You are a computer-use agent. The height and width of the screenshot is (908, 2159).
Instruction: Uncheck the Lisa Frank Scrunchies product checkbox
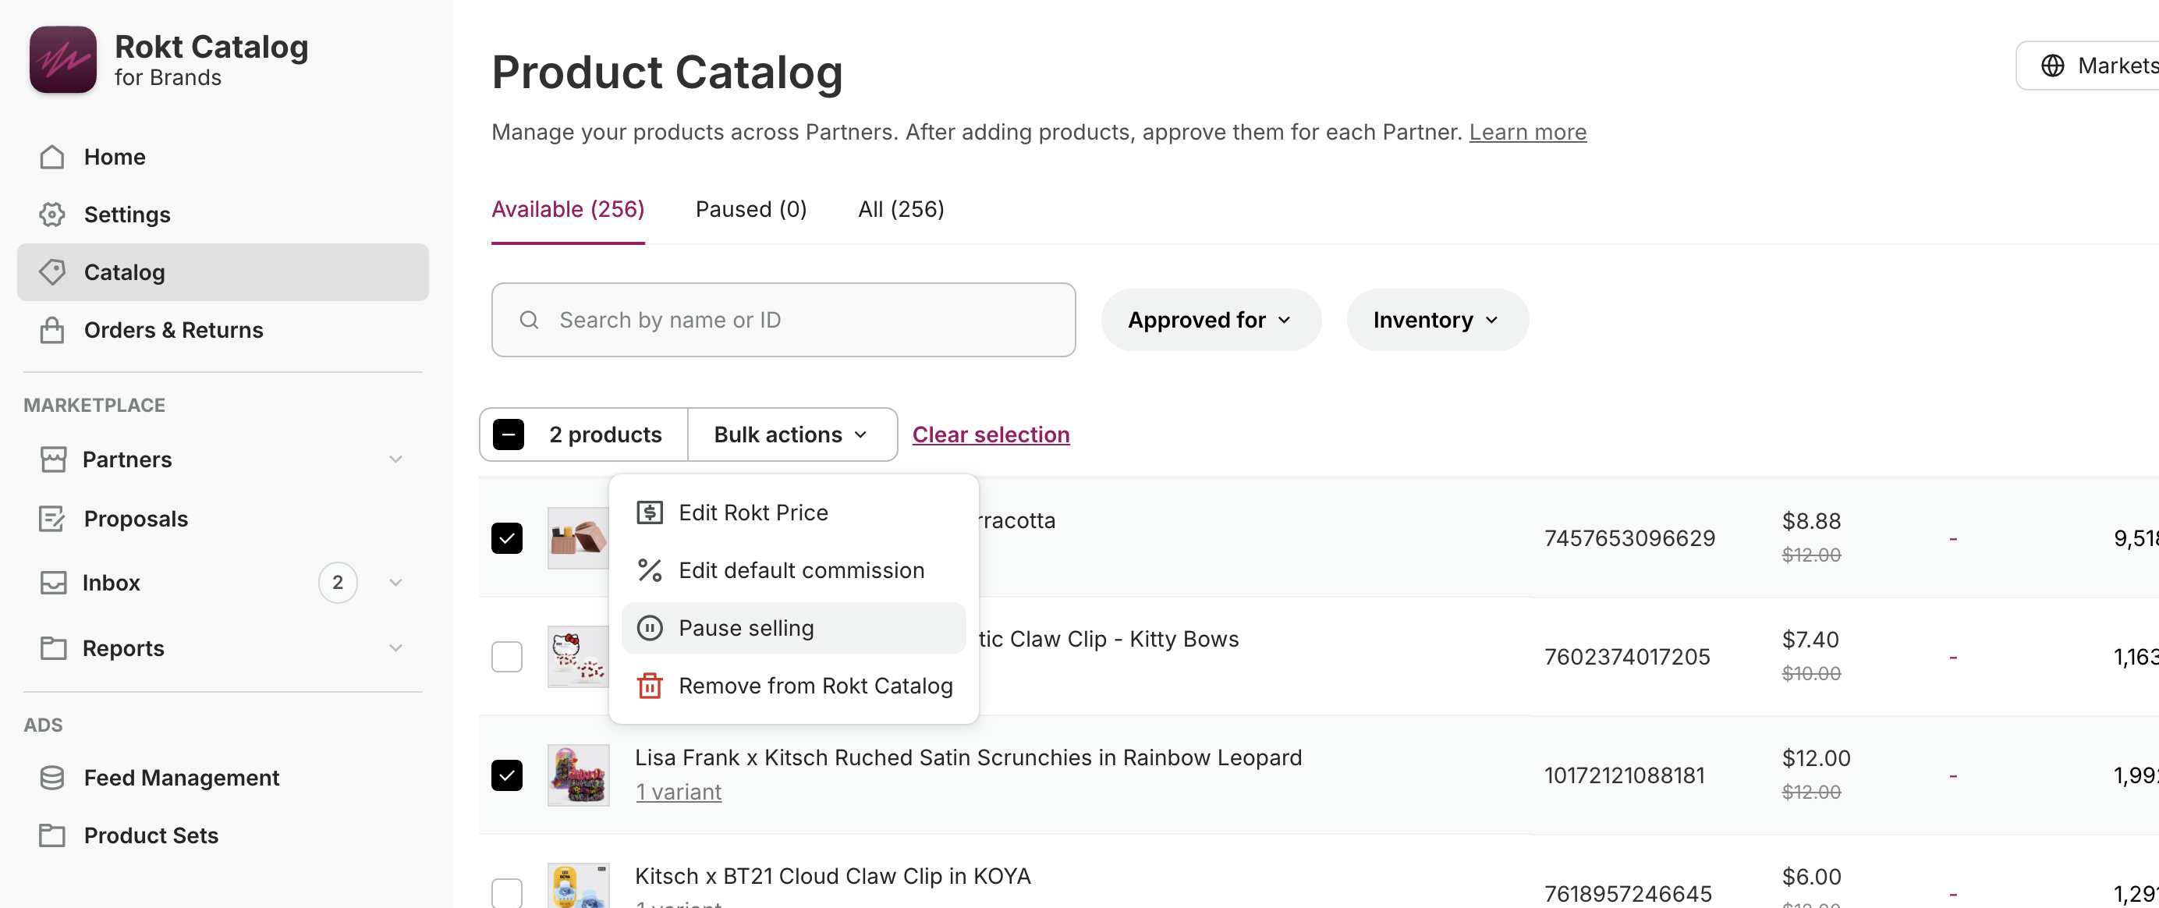click(x=507, y=775)
